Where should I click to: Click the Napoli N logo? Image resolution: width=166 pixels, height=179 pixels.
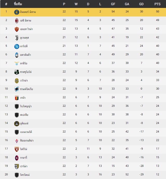pos(17,46)
